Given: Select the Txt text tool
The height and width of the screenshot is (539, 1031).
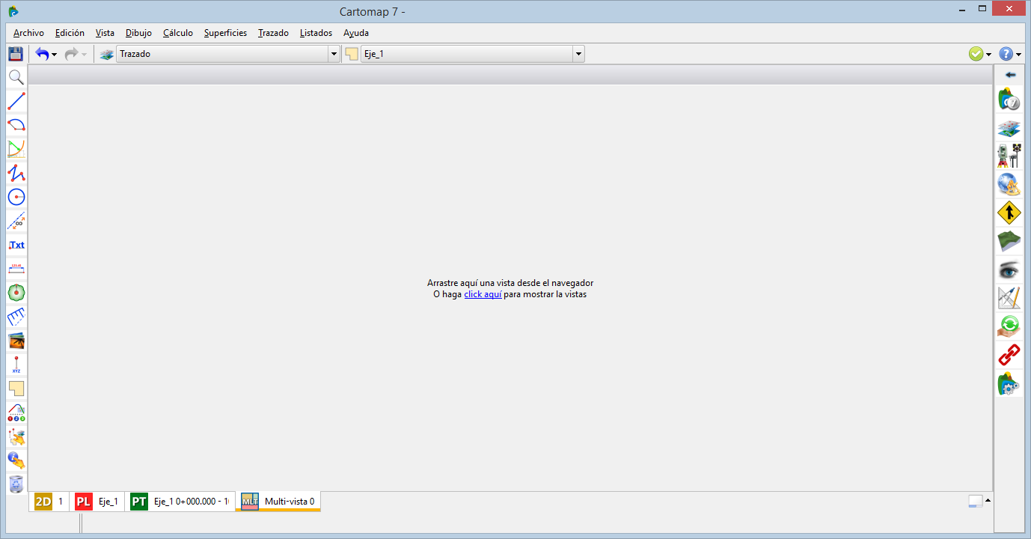Looking at the screenshot, I should point(16,245).
